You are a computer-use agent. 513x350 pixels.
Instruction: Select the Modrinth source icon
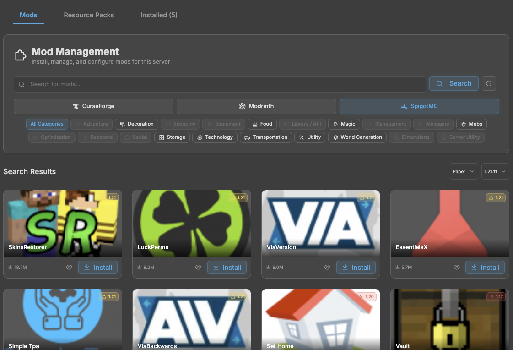click(x=242, y=106)
